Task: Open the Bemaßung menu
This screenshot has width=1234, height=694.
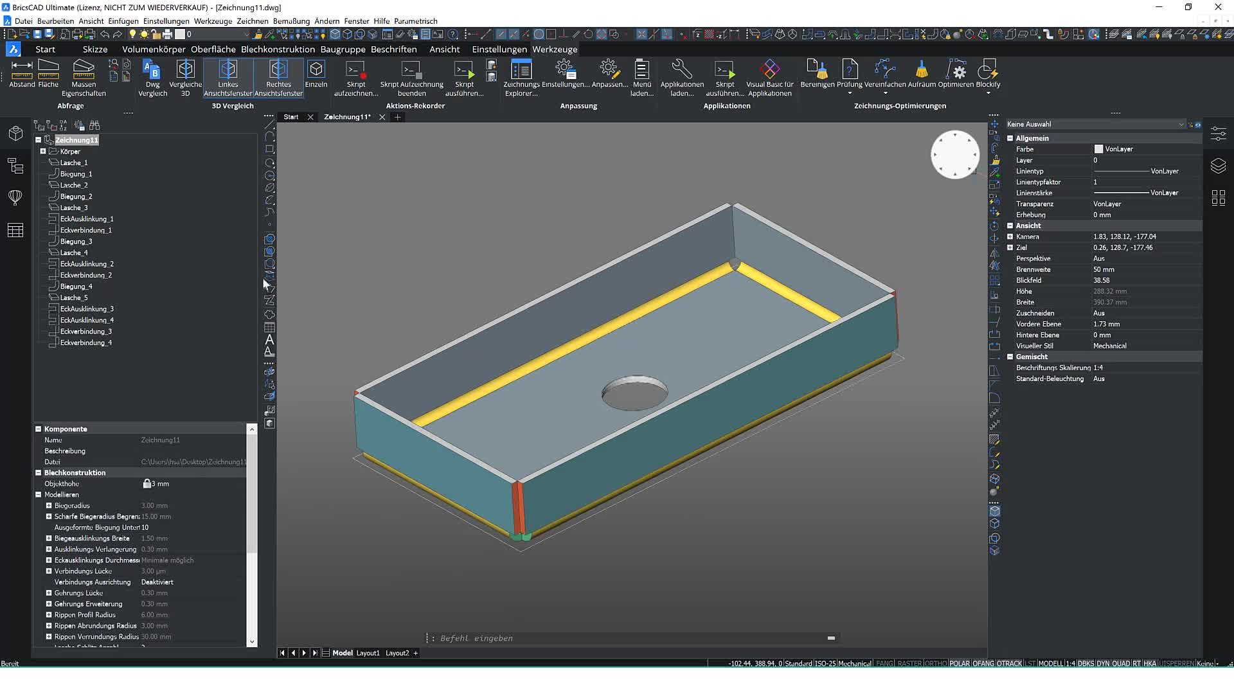Action: click(x=291, y=21)
